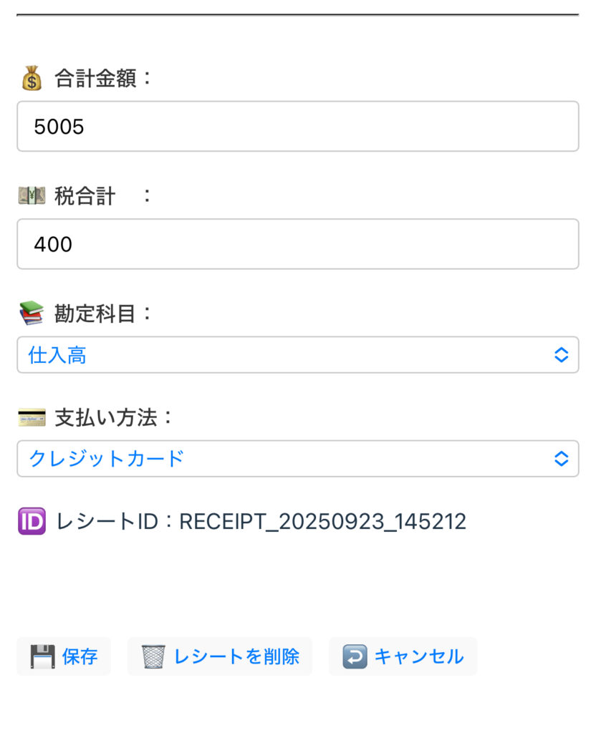Open the 勘定科目 dropdown showing 仕入高
Screen dimensions: 596x733
click(287, 355)
